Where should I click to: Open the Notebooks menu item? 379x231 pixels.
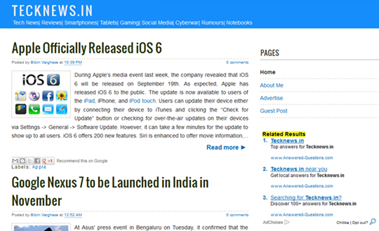(x=239, y=23)
